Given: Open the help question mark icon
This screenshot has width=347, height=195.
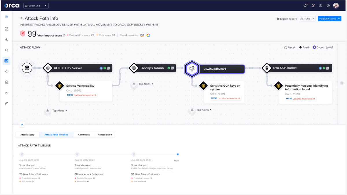Looking at the screenshot, I should click(320, 5).
